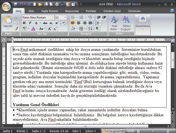
Task: Open the tab selector at ruler corner
Action: tap(4, 39)
